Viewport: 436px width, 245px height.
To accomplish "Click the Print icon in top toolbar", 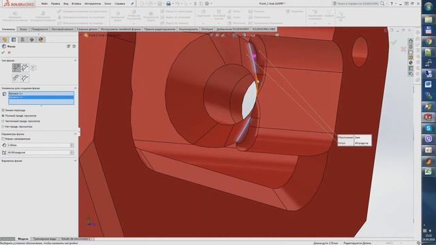I will (168, 3).
